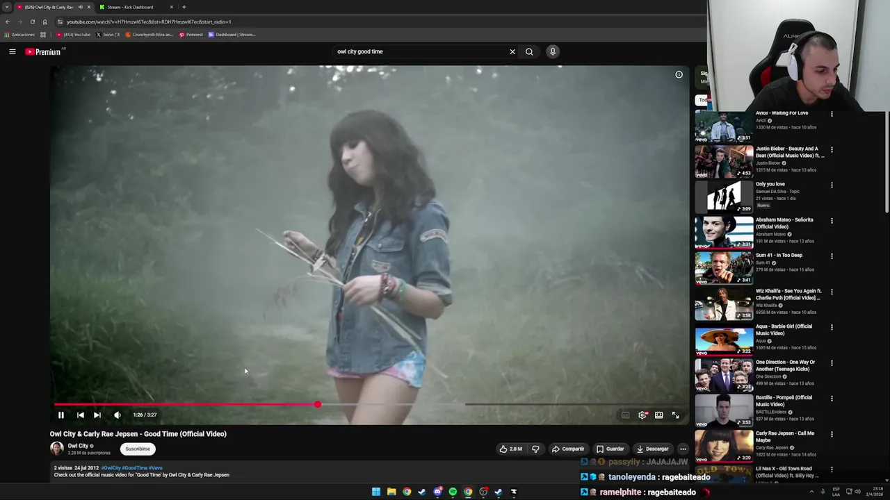The width and height of the screenshot is (890, 500).
Task: Like the Good Time video
Action: 511,449
